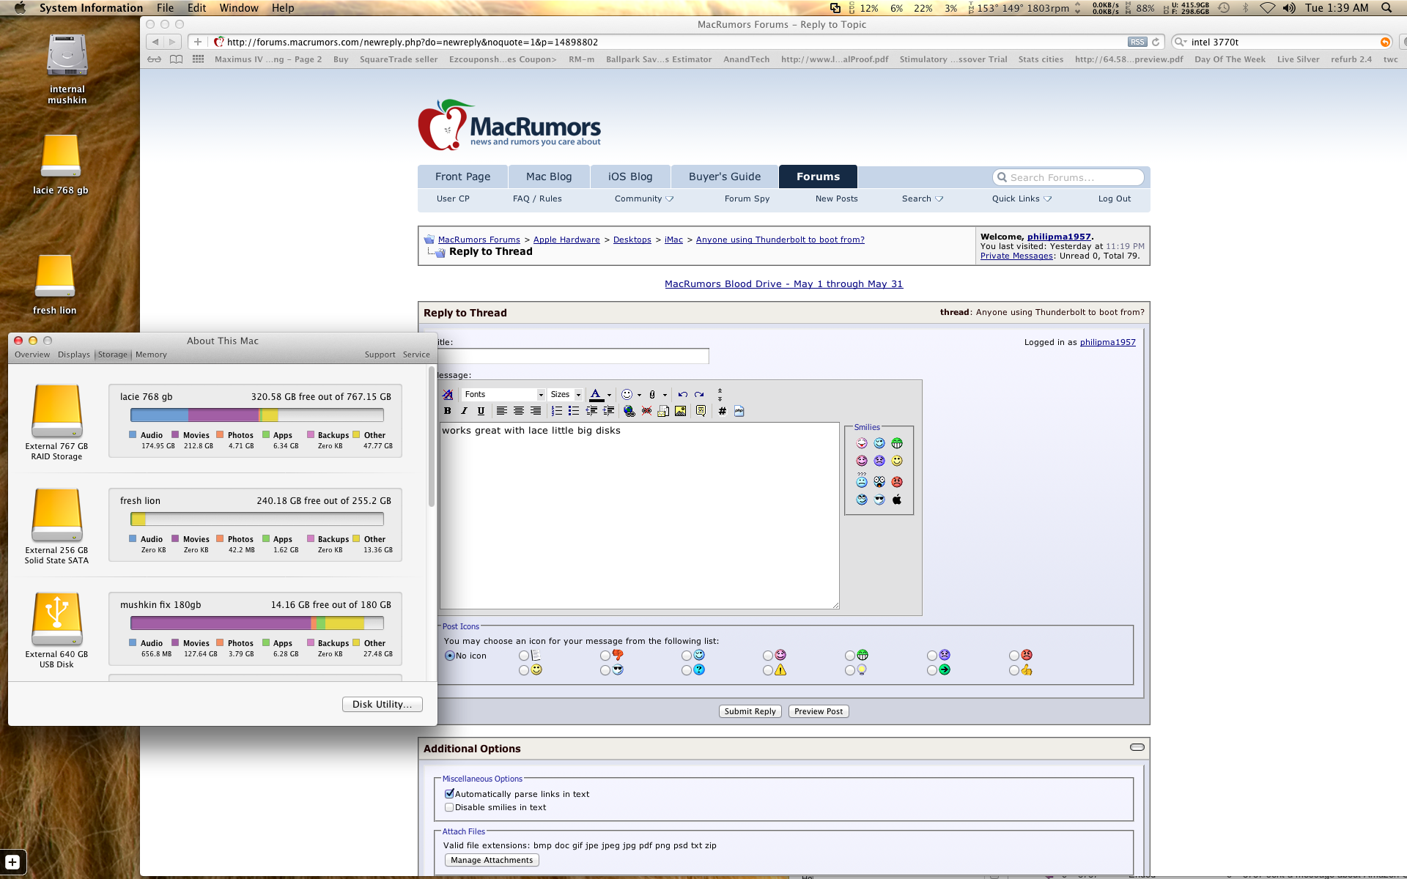
Task: Click the Safari reload page icon
Action: (1156, 42)
